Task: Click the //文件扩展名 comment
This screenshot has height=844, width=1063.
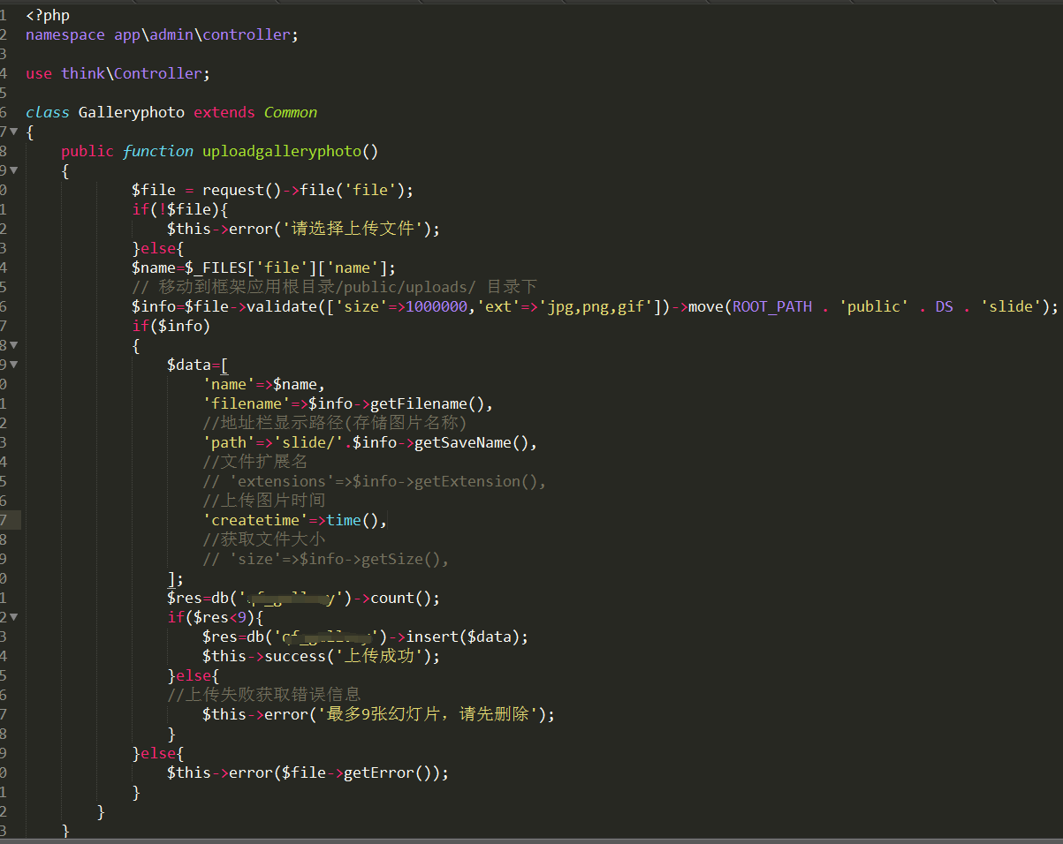Action: pos(255,462)
